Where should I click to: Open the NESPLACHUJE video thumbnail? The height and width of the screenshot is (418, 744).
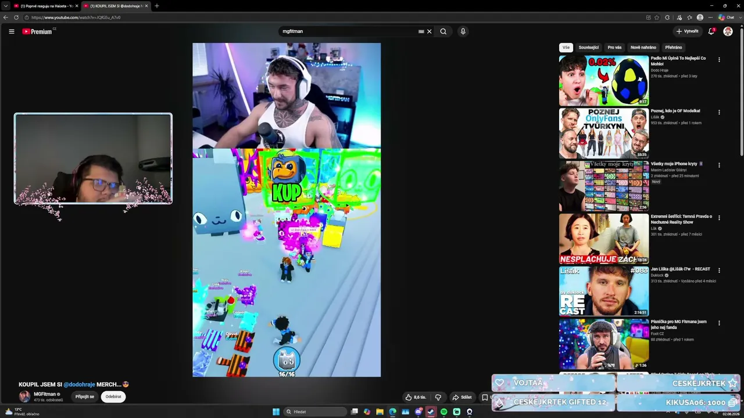coord(604,239)
